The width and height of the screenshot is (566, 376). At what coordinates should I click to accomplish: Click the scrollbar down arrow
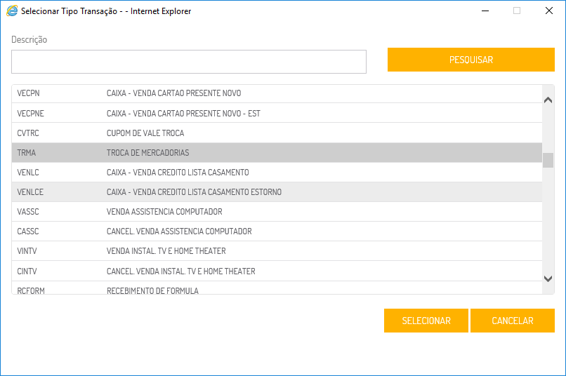(x=548, y=278)
